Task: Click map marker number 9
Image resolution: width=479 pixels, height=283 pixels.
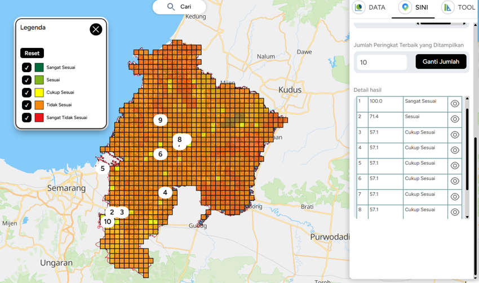Action: [x=160, y=120]
